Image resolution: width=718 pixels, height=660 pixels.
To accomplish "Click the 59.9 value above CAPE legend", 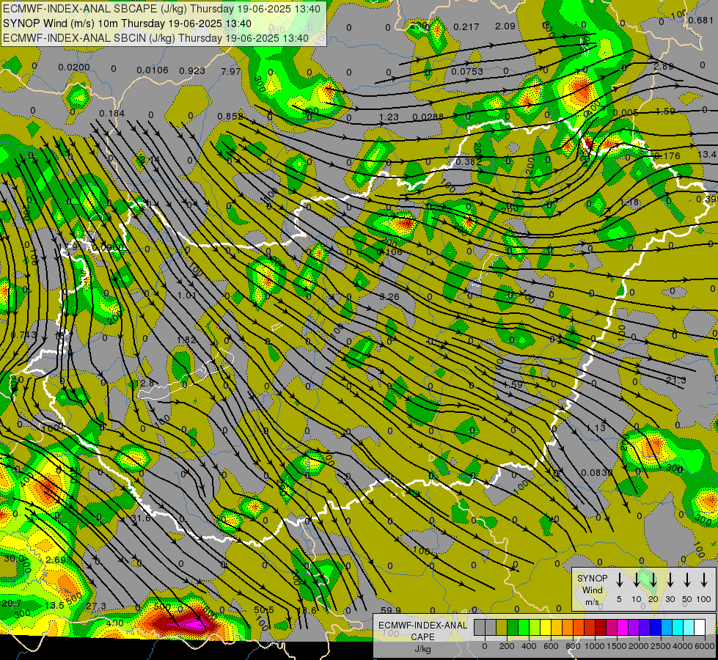I will tap(391, 610).
